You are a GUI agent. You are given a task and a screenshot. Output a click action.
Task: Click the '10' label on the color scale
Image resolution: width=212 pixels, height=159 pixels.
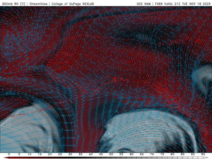tap(29, 154)
